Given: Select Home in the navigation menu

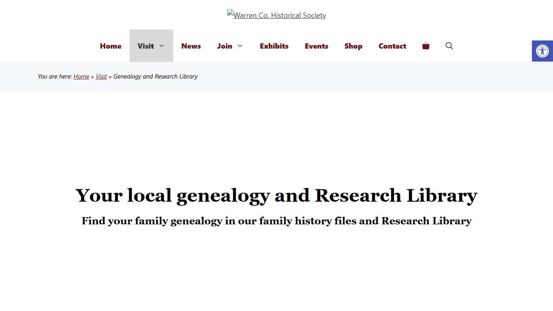Looking at the screenshot, I should [110, 46].
